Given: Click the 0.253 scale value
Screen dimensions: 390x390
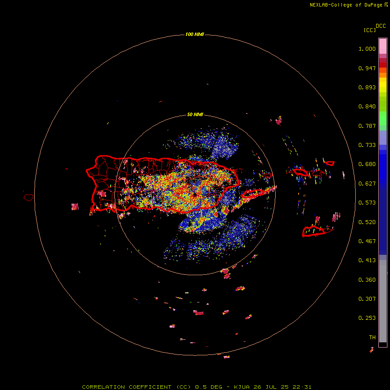Looking at the screenshot, I should [x=367, y=318].
